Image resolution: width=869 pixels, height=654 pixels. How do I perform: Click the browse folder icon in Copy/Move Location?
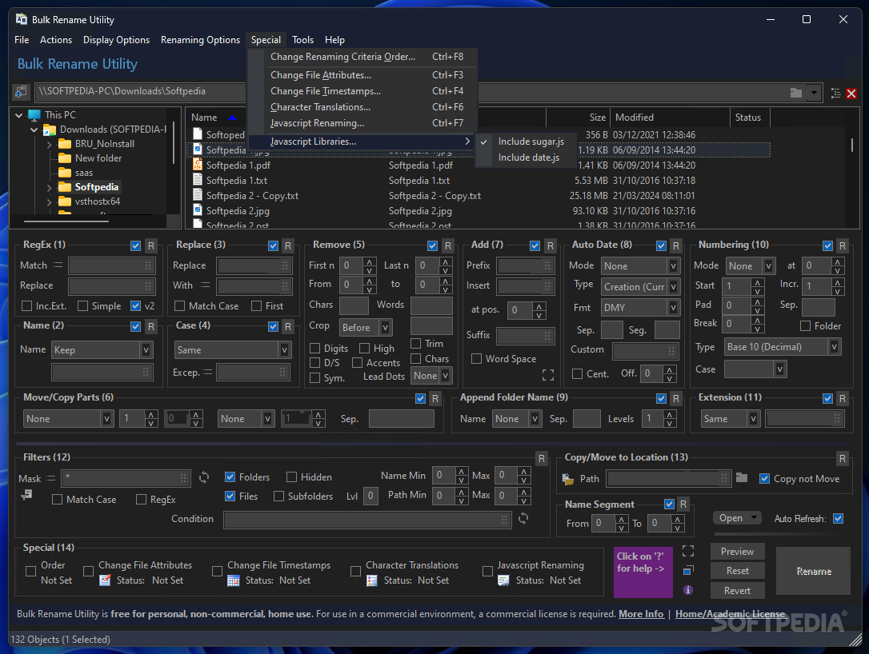742,477
